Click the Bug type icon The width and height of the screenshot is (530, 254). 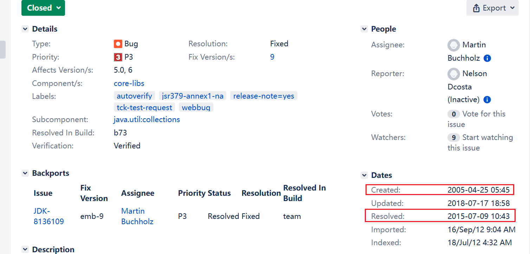pyautogui.click(x=118, y=44)
